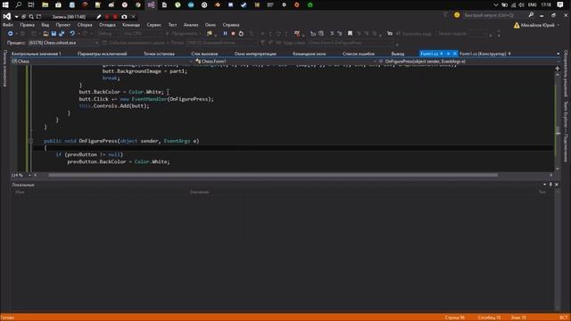The image size is (571, 321).
Task: Open the Chess project navigation dropdown
Action: click(102, 62)
